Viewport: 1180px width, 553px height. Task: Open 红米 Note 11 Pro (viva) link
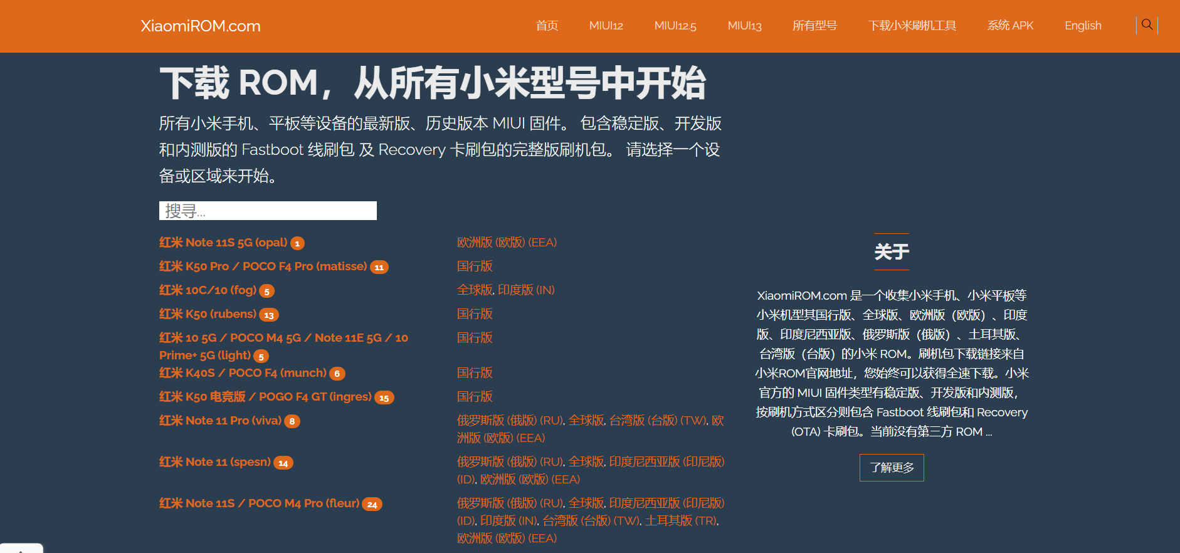pyautogui.click(x=220, y=421)
